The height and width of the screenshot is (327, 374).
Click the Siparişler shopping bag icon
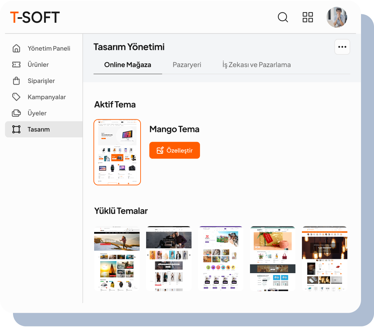pos(16,81)
